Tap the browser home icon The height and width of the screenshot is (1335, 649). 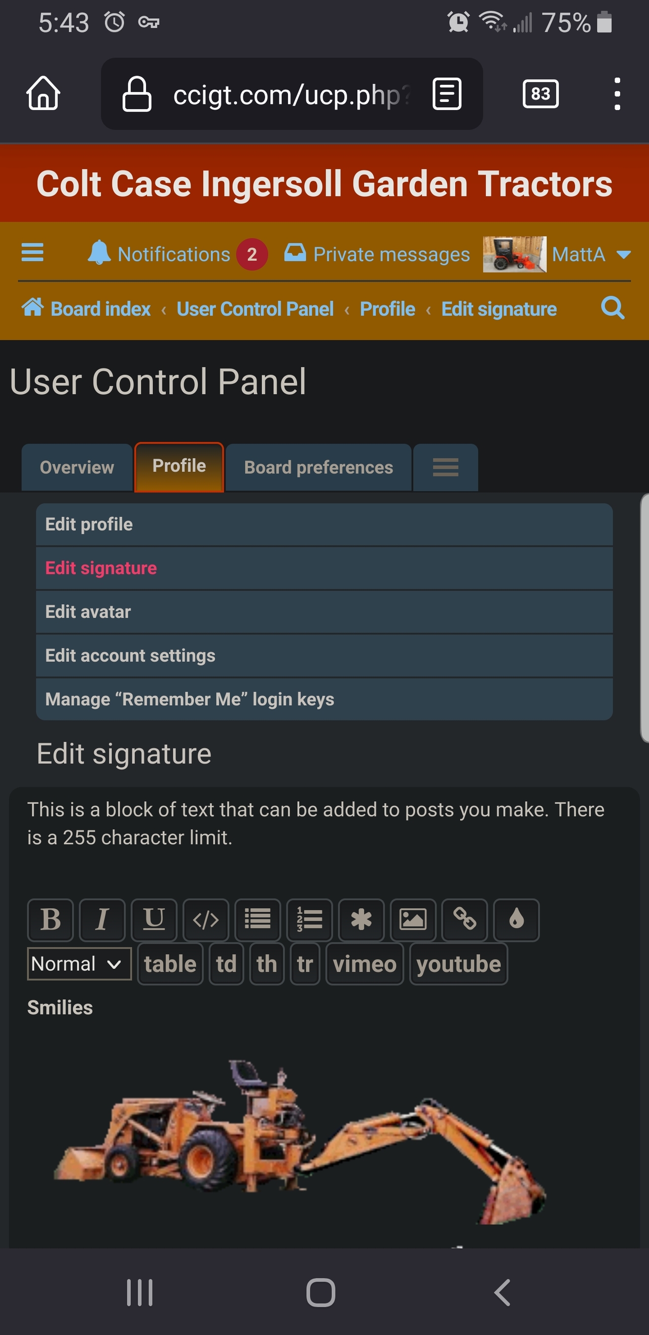(44, 94)
